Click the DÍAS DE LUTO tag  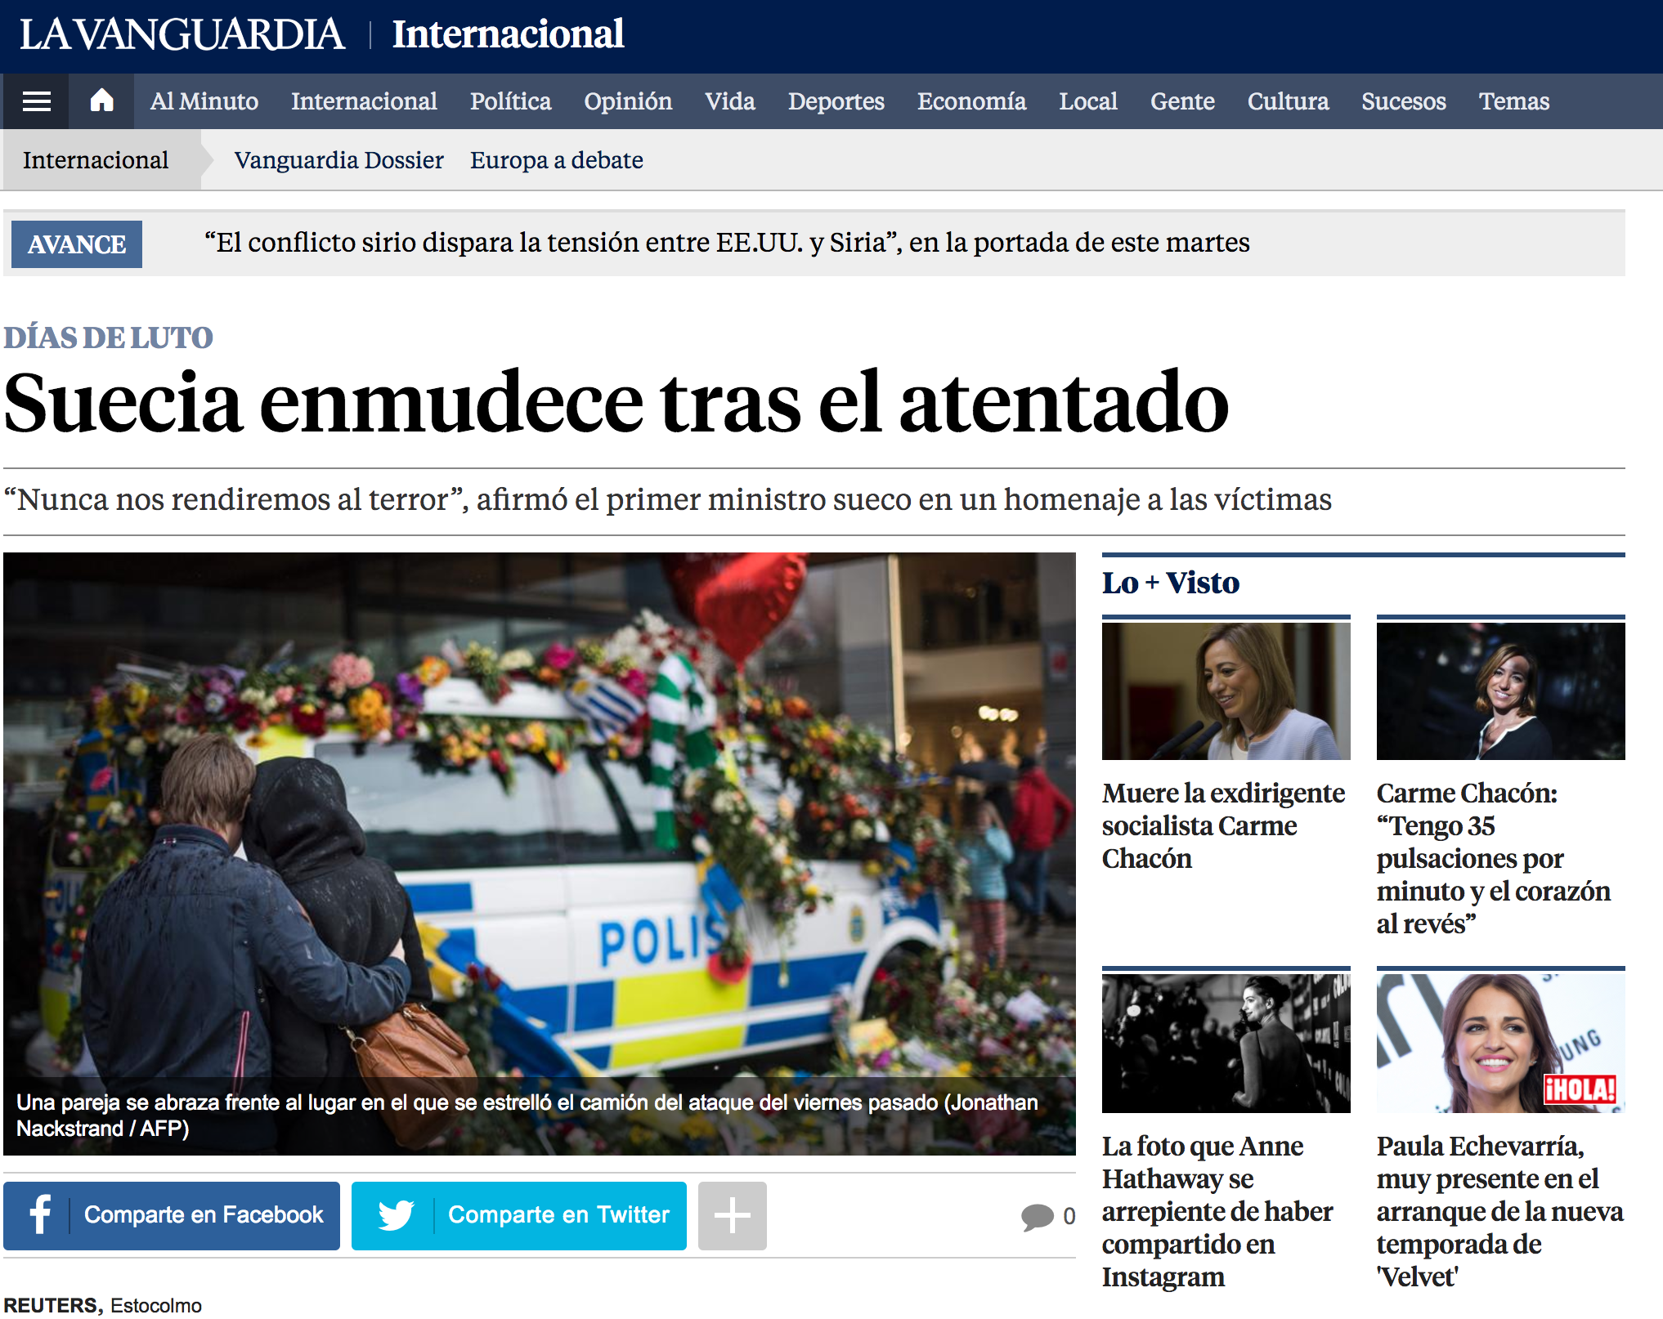point(109,338)
